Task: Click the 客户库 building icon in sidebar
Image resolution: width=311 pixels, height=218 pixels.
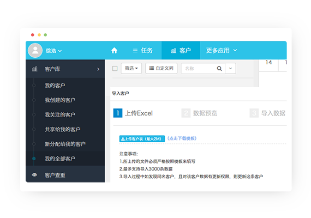Action: [35, 69]
